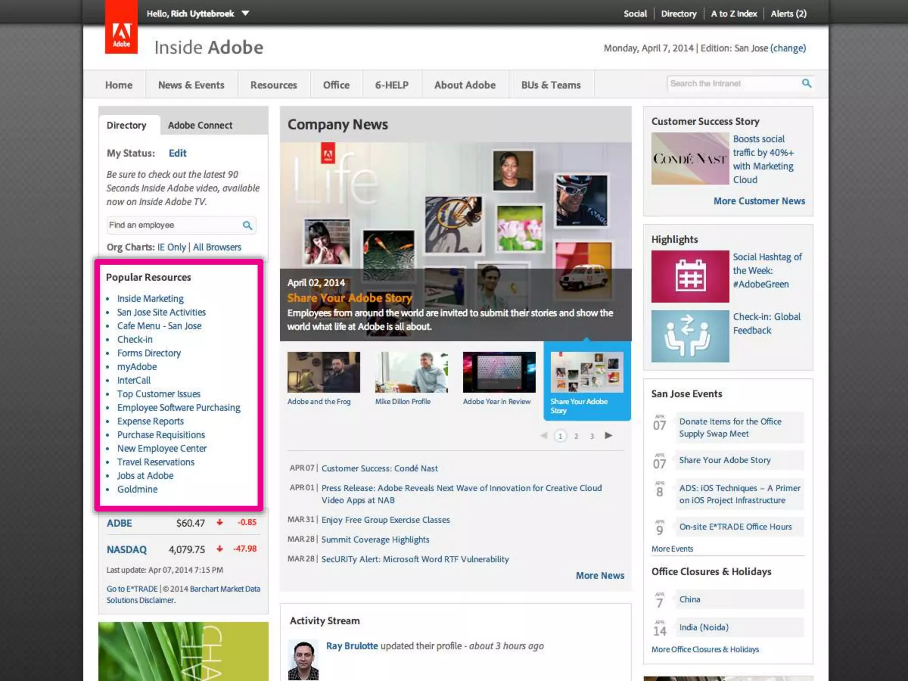Image resolution: width=908 pixels, height=681 pixels.
Task: Open Customer Success: Condé Nast news item
Action: point(380,468)
